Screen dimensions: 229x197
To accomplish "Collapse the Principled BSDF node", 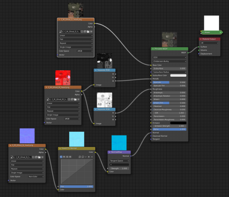I will [x=153, y=49].
